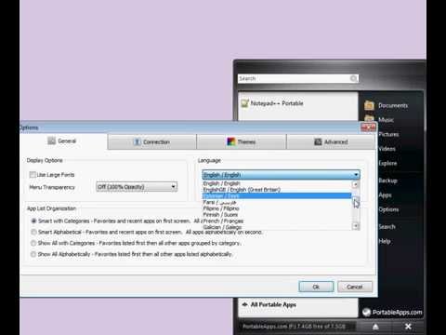The height and width of the screenshot is (335, 446).
Task: Close PortableApps menu with X icon
Action: (x=408, y=327)
